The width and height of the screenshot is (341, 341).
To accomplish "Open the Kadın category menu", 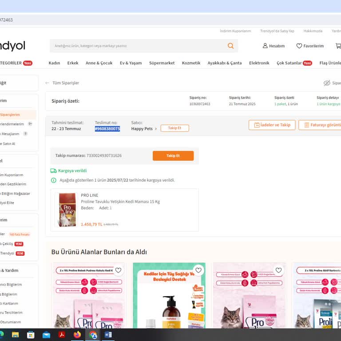I will click(x=54, y=63).
